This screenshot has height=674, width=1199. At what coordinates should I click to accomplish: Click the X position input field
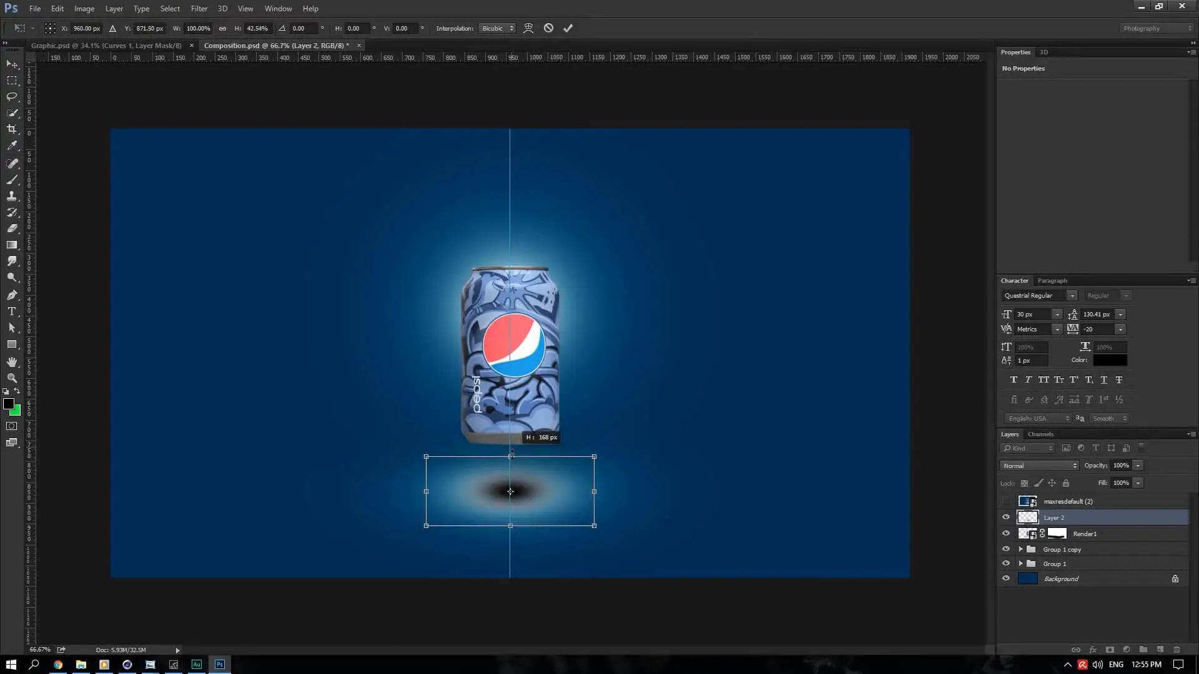point(87,29)
